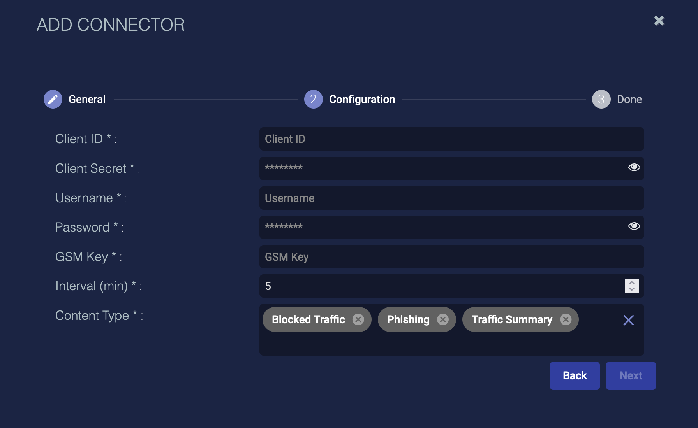The width and height of the screenshot is (698, 428).
Task: Reveal the Password field value
Action: pyautogui.click(x=634, y=226)
